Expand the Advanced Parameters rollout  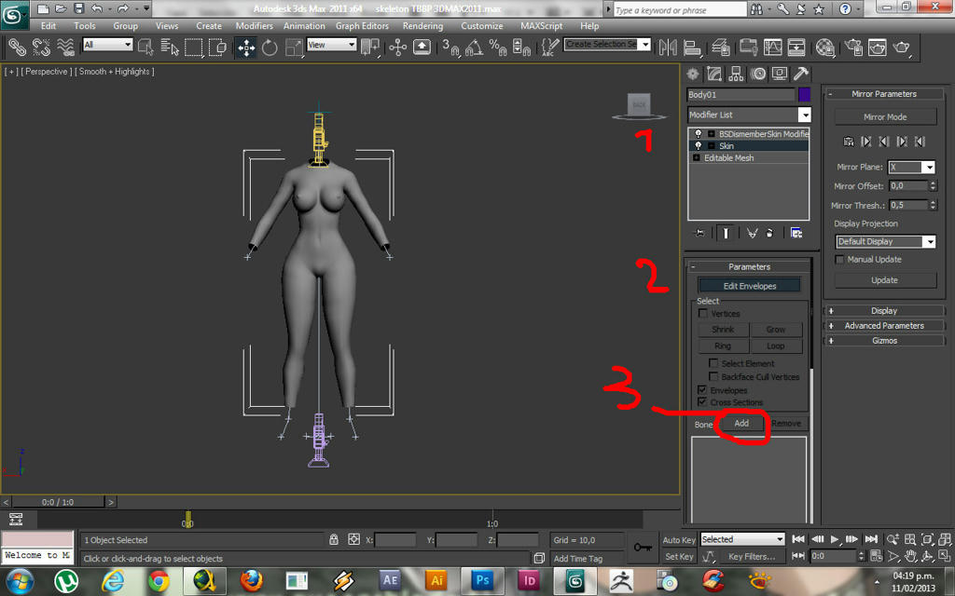pyautogui.click(x=884, y=325)
